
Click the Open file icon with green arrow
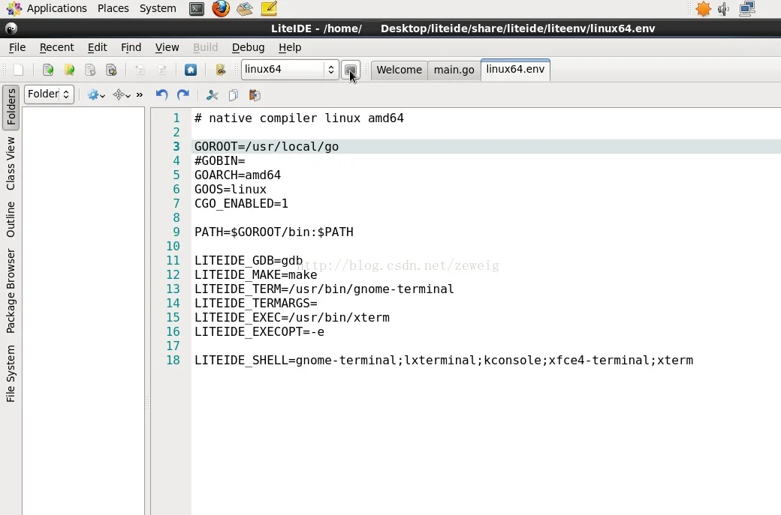tap(48, 70)
